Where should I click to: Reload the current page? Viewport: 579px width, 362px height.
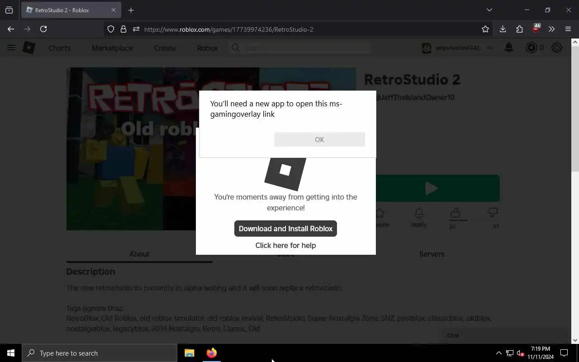(x=43, y=29)
